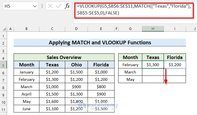Viewport: 197px width, 115px height.
Task: Click the empty Texas cell for May
Action: pos(153,79)
